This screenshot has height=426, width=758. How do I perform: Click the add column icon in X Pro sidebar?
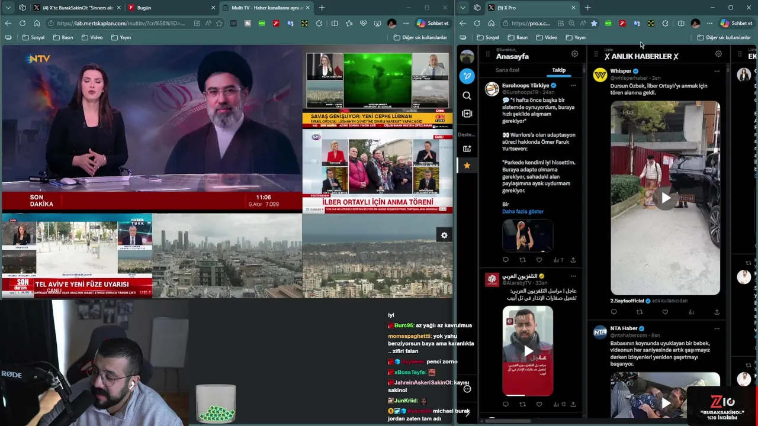467,114
